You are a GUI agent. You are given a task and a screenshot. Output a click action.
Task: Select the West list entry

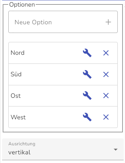pos(63,117)
